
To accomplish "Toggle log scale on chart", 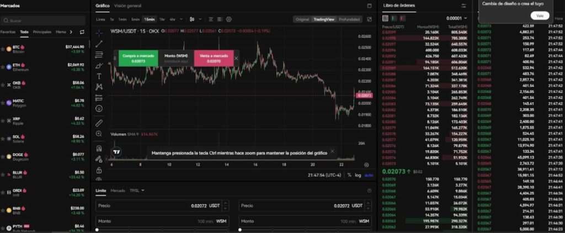I will coord(358,175).
